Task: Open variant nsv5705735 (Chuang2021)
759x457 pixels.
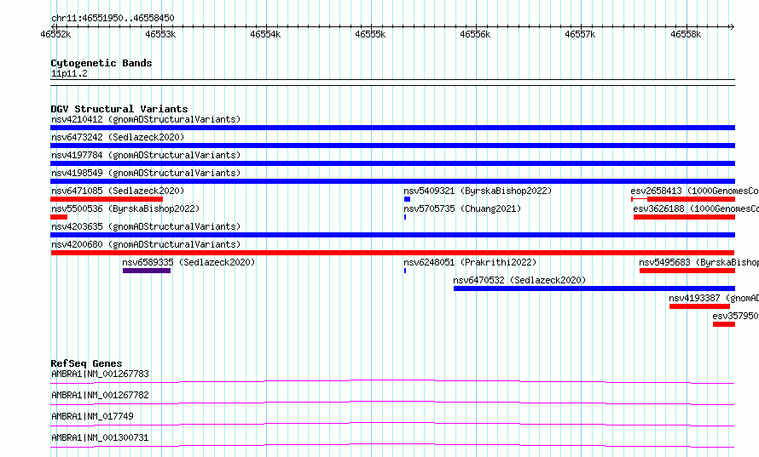Action: pos(462,209)
